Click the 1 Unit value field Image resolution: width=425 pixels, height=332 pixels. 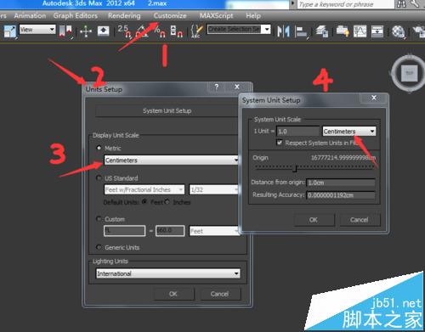297,132
